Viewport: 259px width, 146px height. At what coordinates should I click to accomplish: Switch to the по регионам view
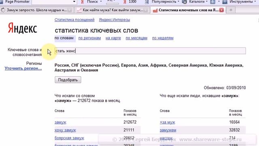[x=89, y=38]
